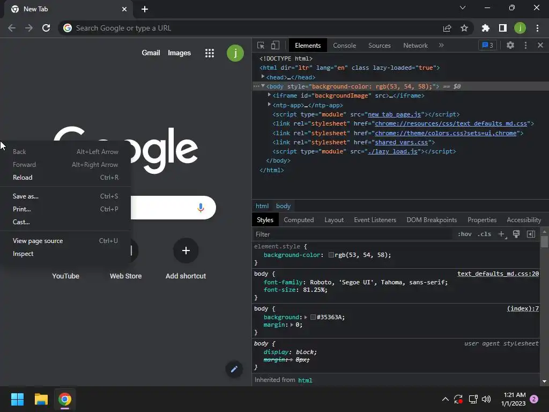Click the customize page pencil icon
This screenshot has height=412, width=549.
234,369
